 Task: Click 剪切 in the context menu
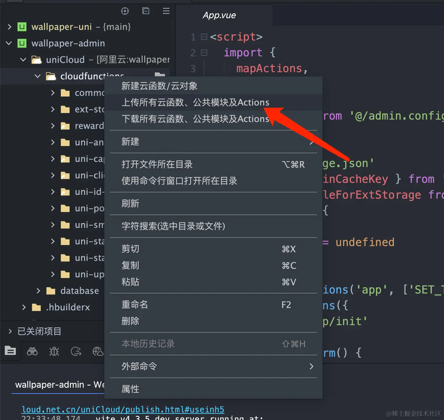(x=213, y=249)
